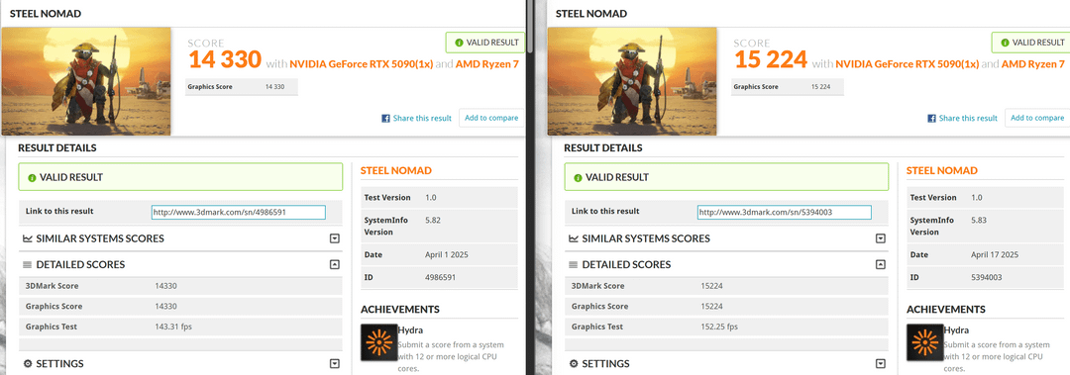Click Detailed Scores list icon, left window

coord(28,264)
